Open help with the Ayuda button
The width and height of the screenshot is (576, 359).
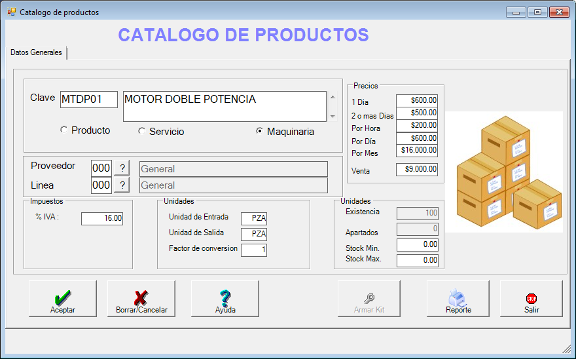pyautogui.click(x=225, y=299)
